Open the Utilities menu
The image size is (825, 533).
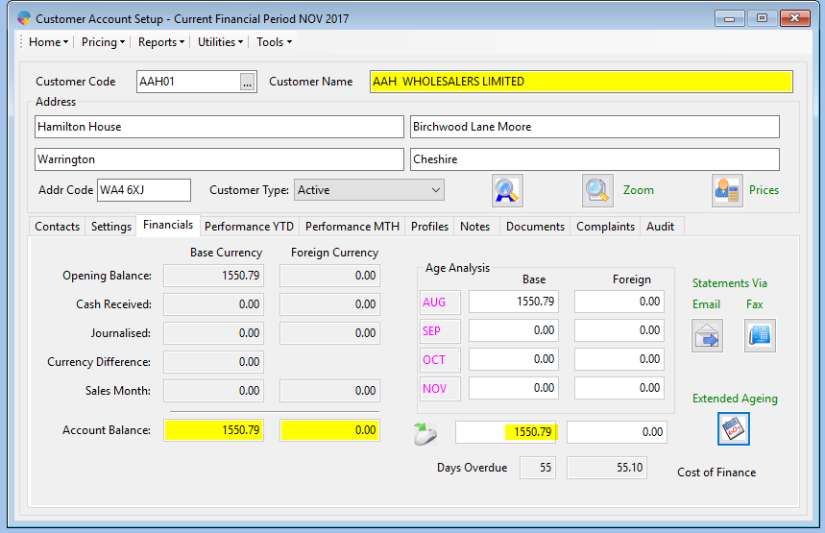[x=220, y=42]
